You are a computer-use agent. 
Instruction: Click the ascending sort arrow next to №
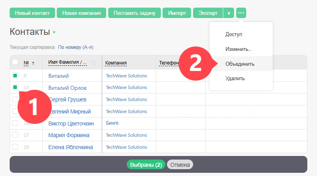click(x=33, y=63)
